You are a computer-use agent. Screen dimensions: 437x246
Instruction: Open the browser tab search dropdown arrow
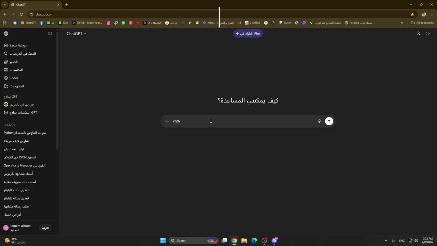pos(4,4)
